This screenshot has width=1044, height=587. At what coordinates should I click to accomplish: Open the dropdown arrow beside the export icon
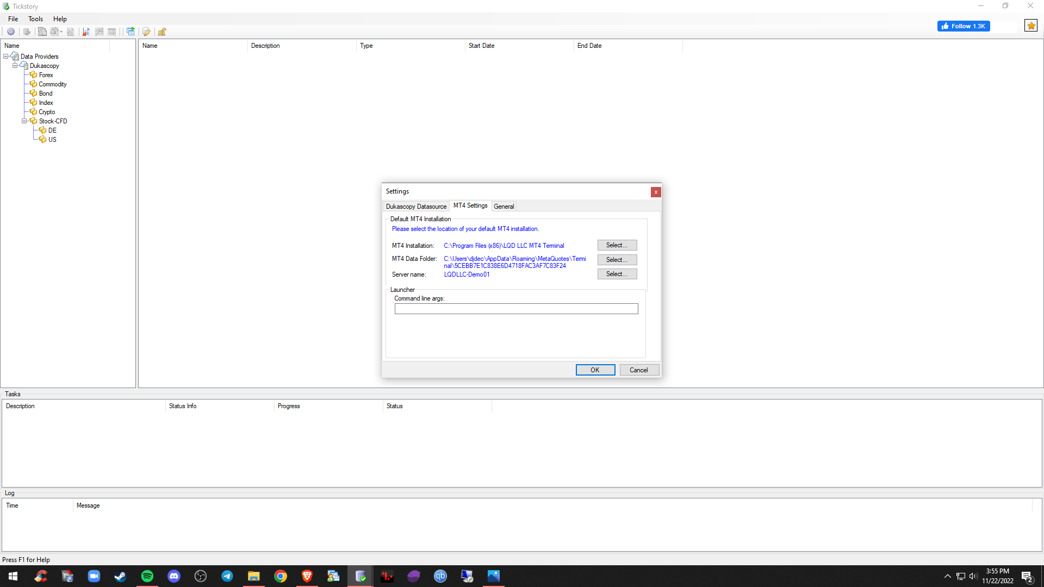click(61, 32)
